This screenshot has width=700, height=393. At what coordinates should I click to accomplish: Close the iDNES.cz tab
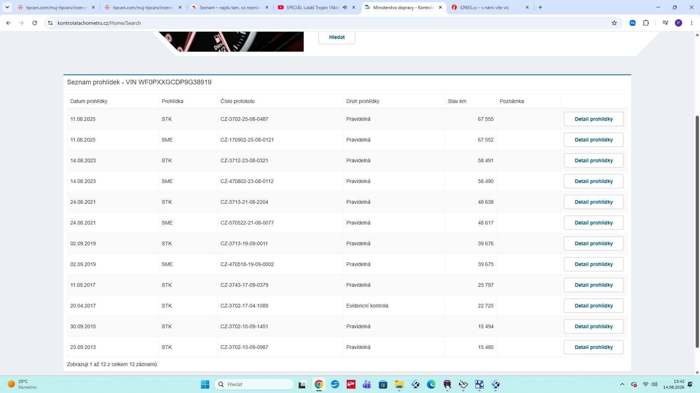point(527,7)
